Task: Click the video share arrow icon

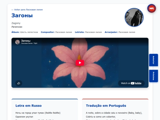Action: pyautogui.click(x=19, y=83)
